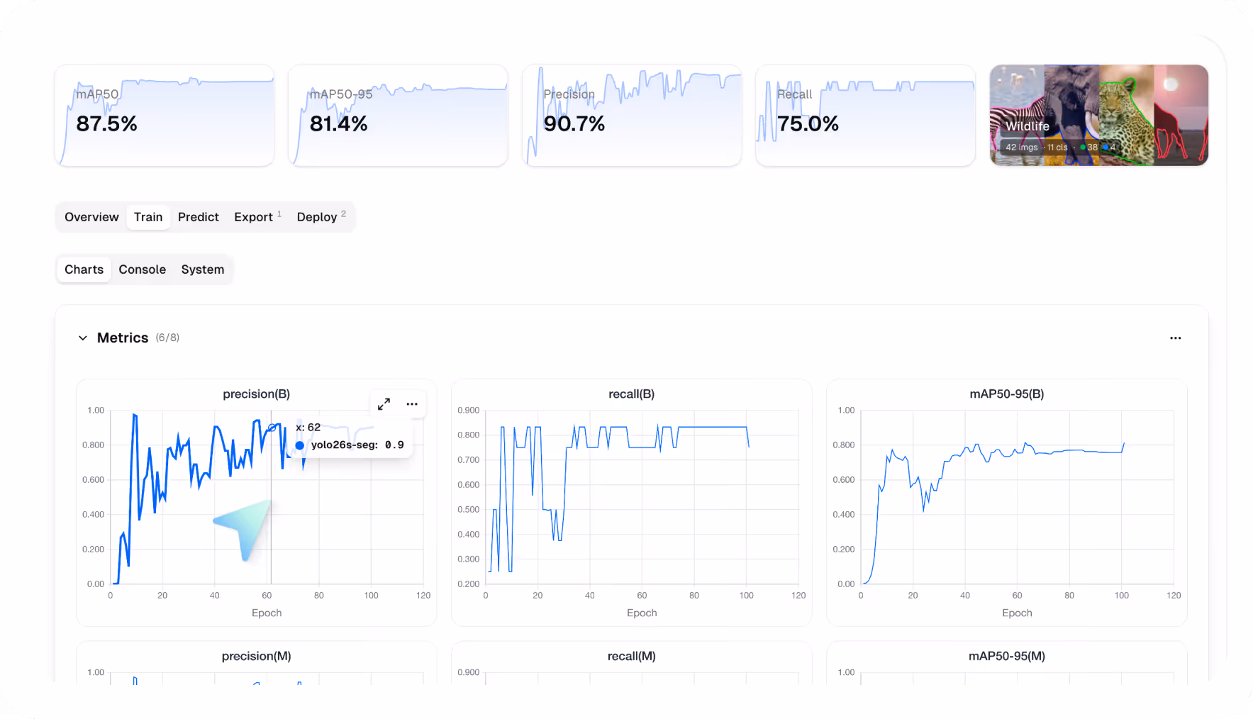The image size is (1253, 719).
Task: Click the yolo26s-seg tooltip legend entry
Action: coord(350,445)
